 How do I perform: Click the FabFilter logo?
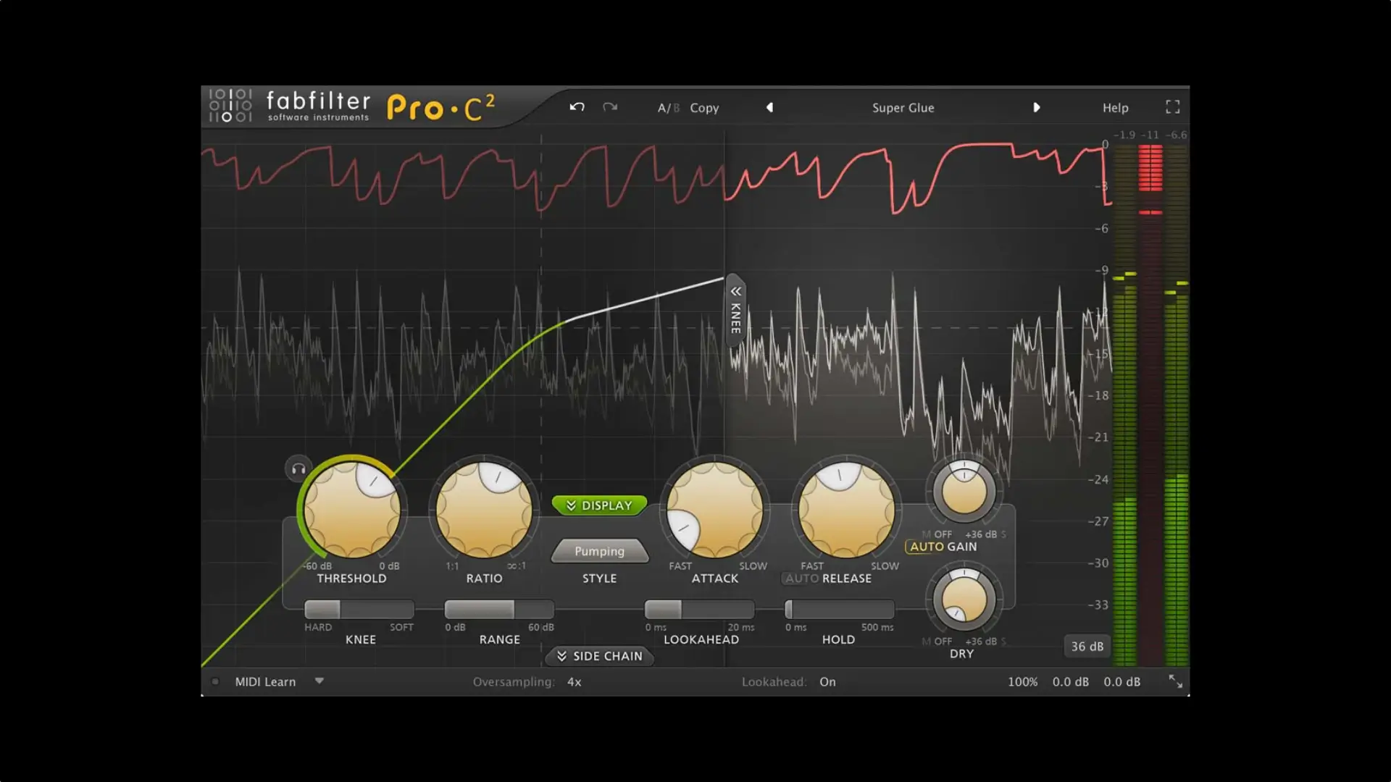click(319, 105)
